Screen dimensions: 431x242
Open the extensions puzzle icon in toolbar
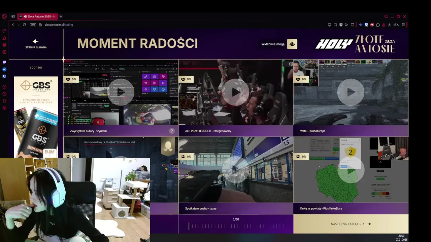click(x=378, y=25)
